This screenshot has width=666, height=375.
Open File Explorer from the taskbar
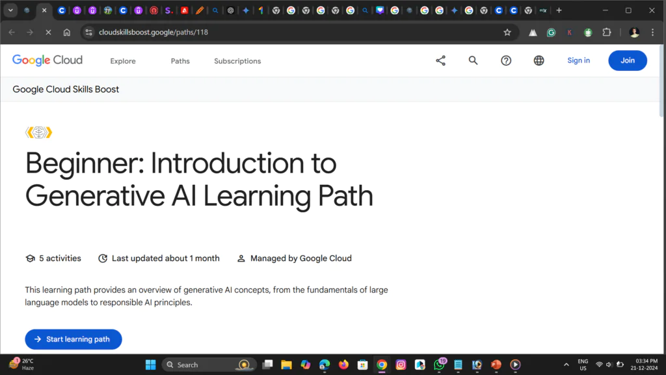[286, 365]
